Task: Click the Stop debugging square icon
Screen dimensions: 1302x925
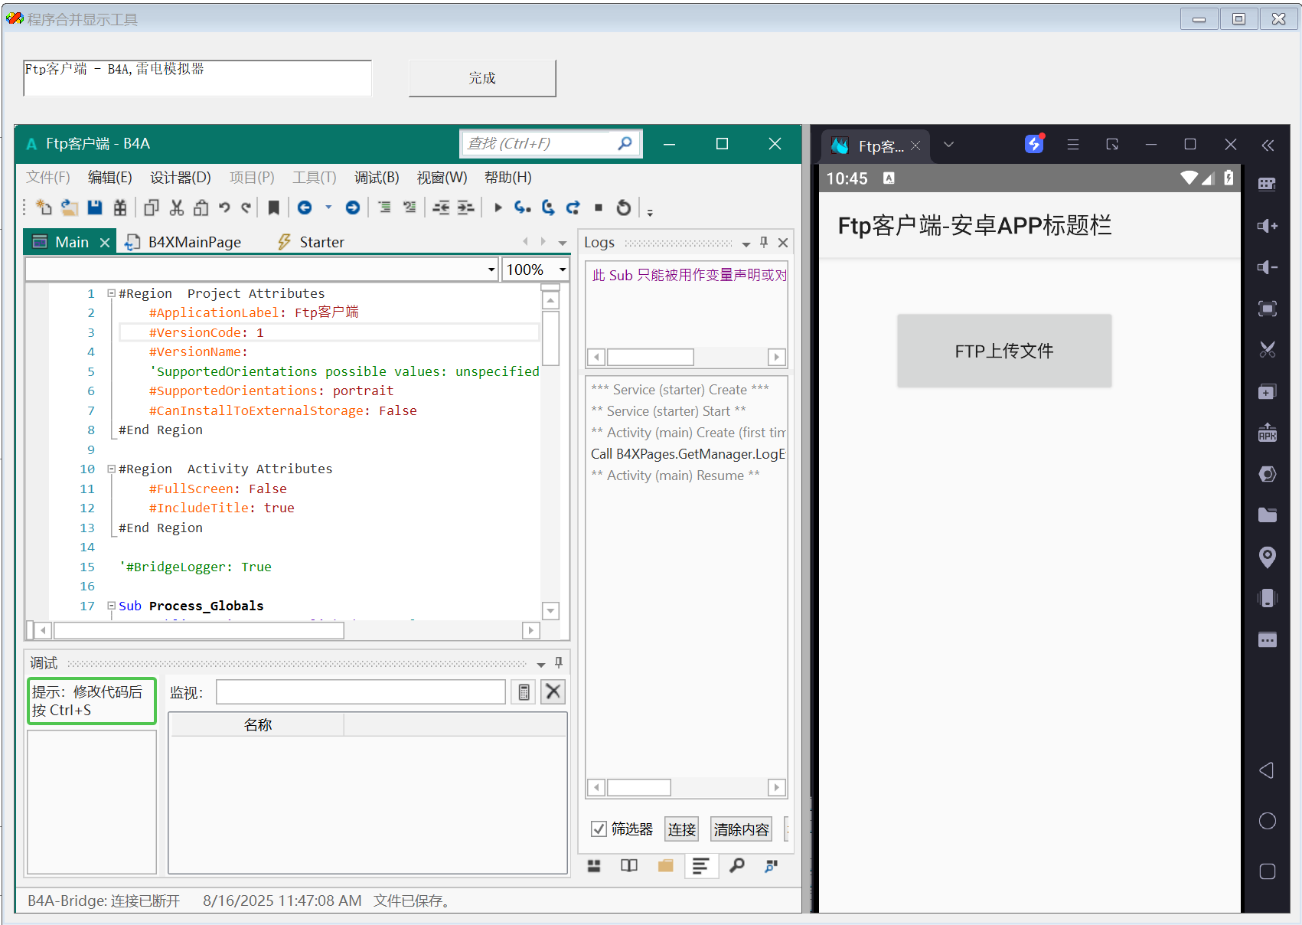Action: tap(599, 208)
